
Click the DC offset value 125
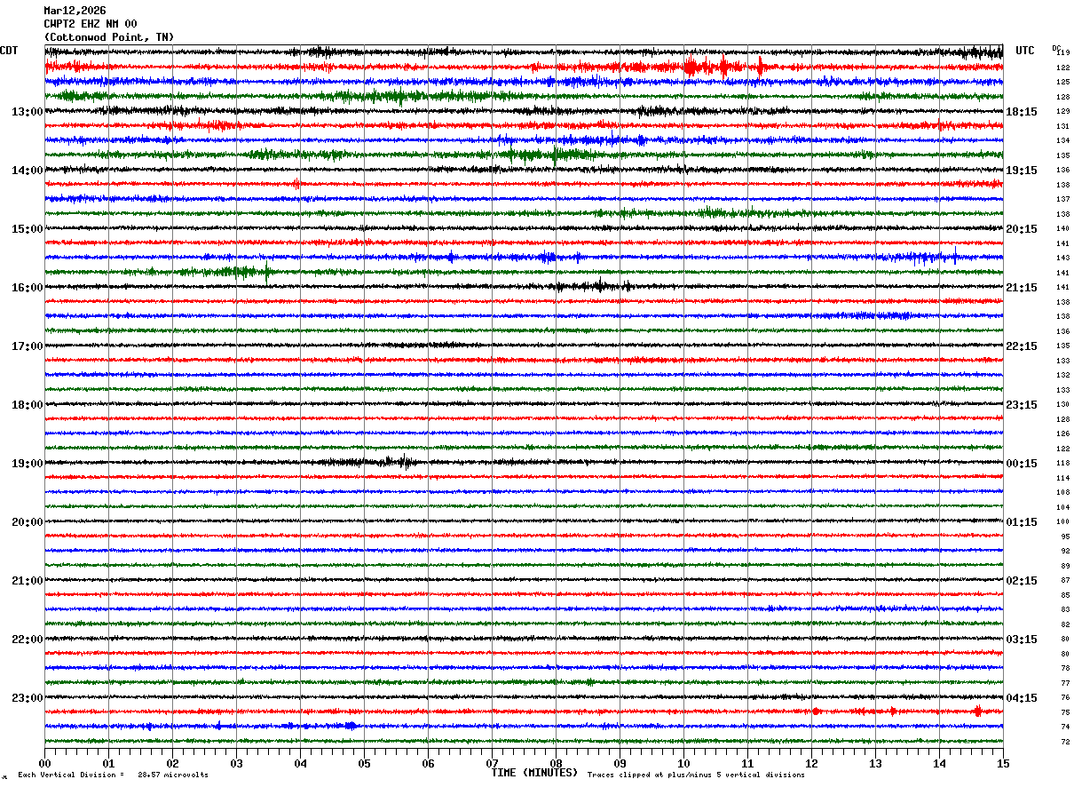coord(1063,83)
